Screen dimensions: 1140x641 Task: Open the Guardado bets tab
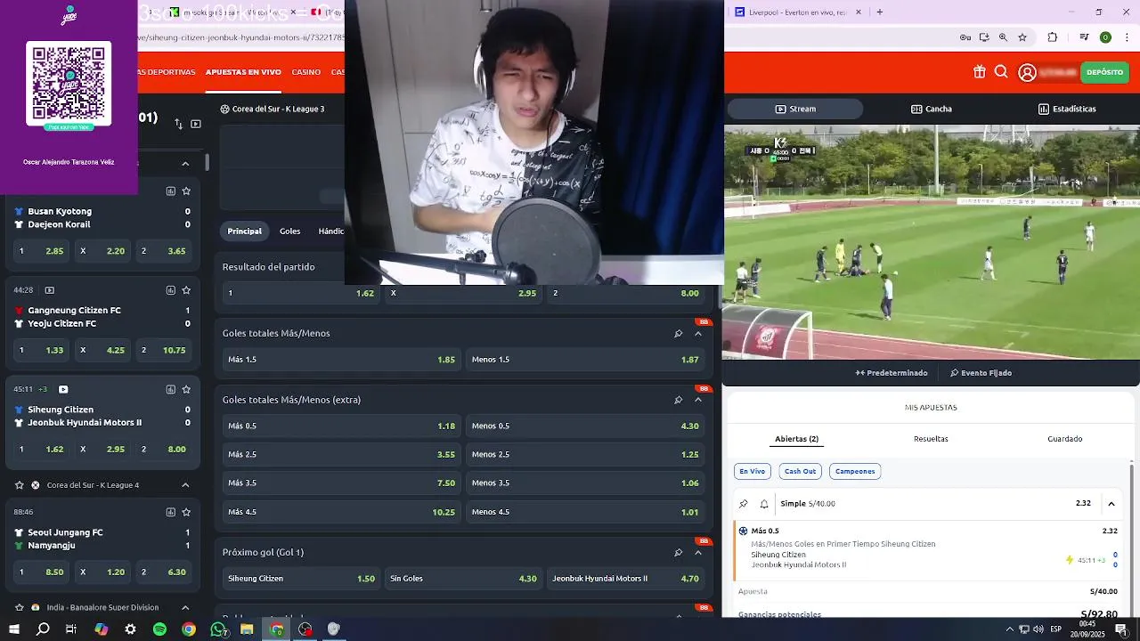(x=1065, y=439)
